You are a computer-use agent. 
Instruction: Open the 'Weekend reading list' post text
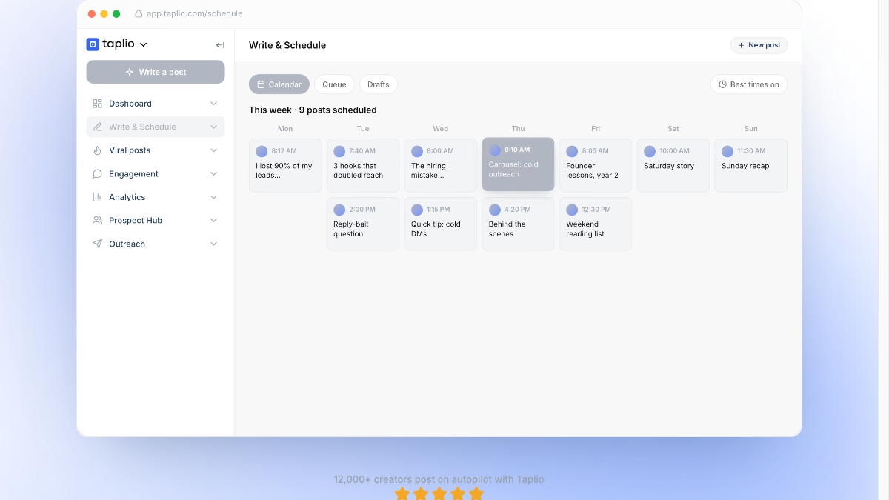tap(585, 229)
